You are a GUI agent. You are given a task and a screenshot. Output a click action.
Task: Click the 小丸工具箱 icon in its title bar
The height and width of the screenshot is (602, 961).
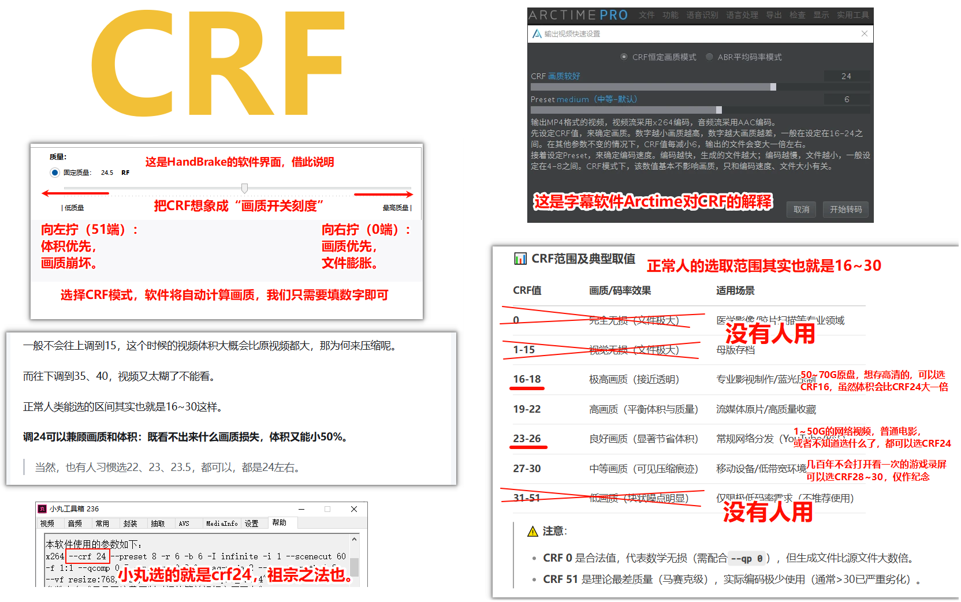[42, 508]
